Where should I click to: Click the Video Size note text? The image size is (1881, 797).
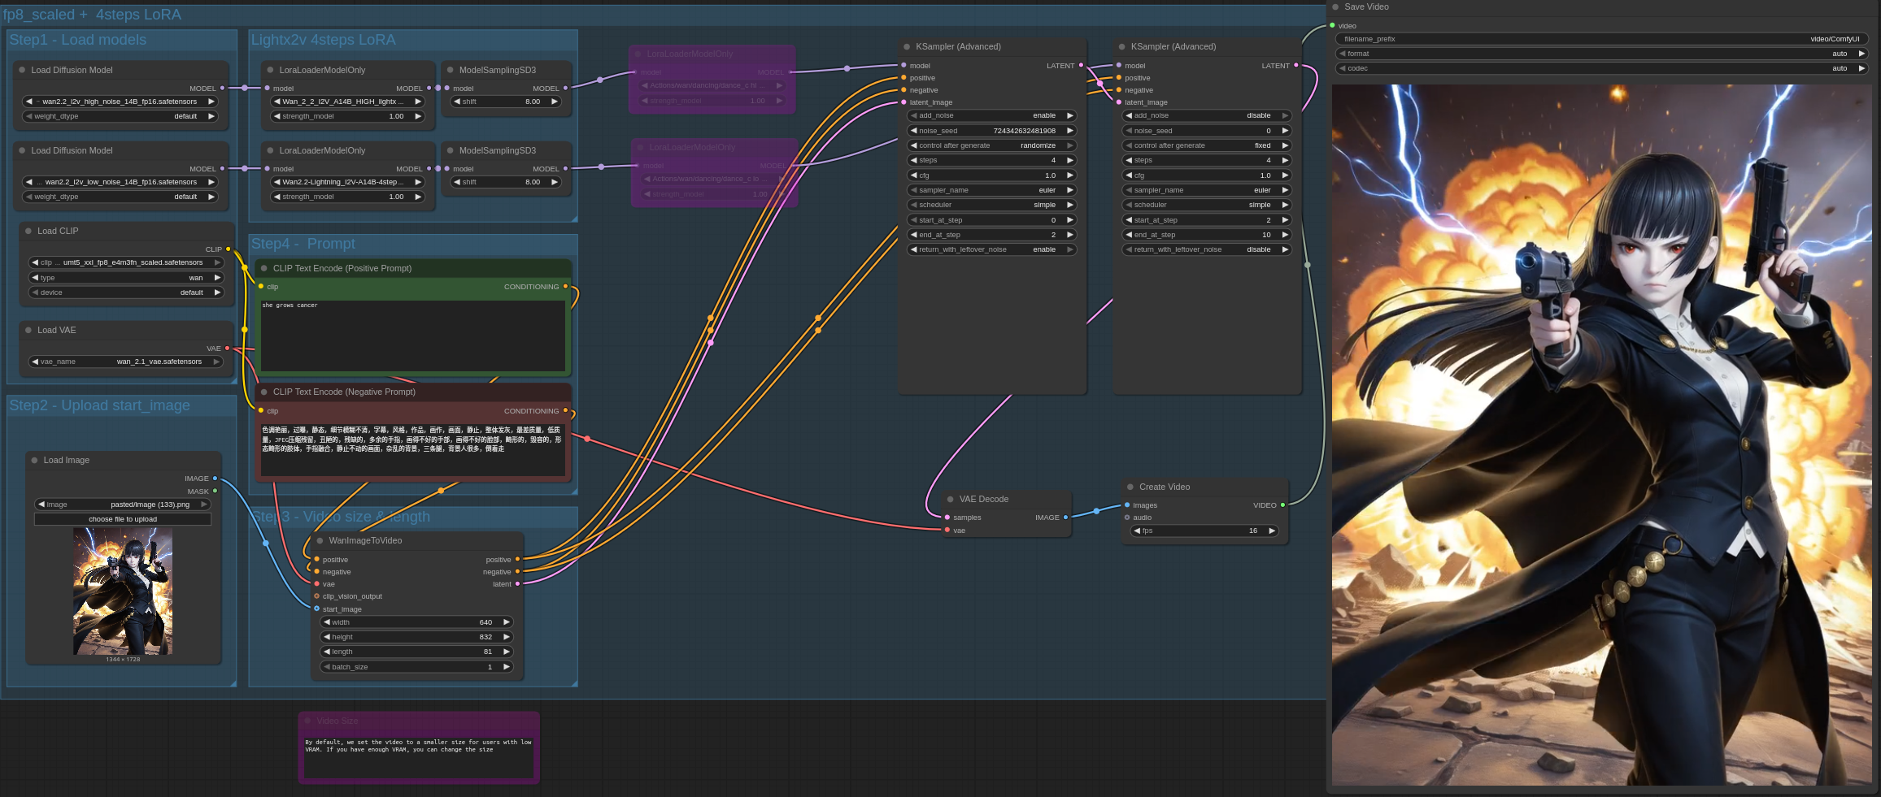419,756
